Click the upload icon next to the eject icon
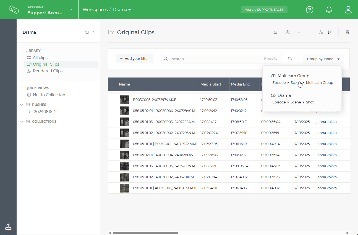This screenshot has height=235, width=358. point(288,32)
